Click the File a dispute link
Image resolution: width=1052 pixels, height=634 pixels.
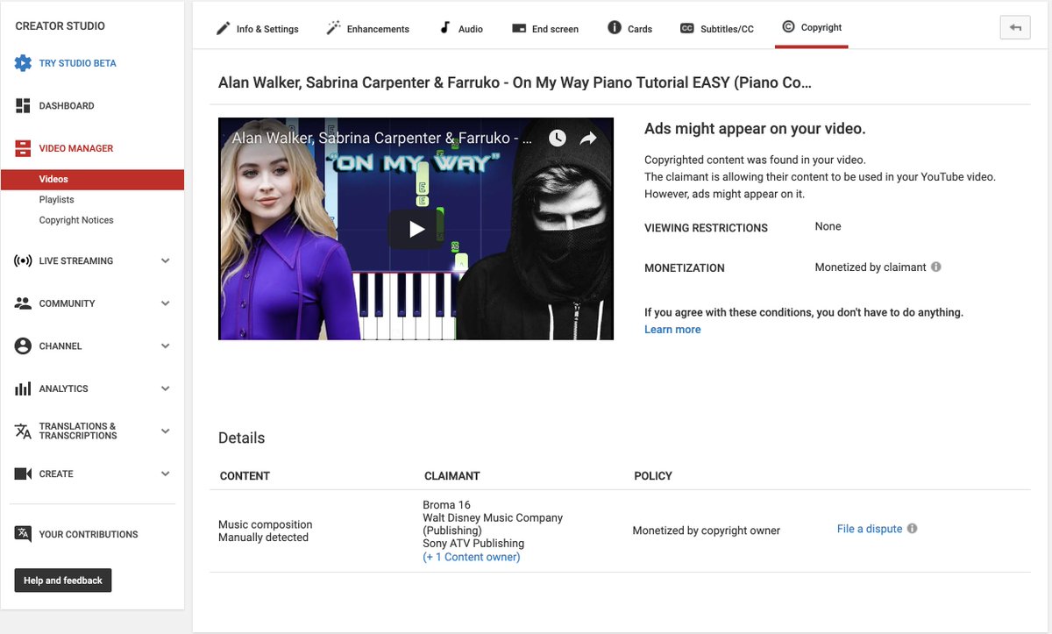(870, 529)
